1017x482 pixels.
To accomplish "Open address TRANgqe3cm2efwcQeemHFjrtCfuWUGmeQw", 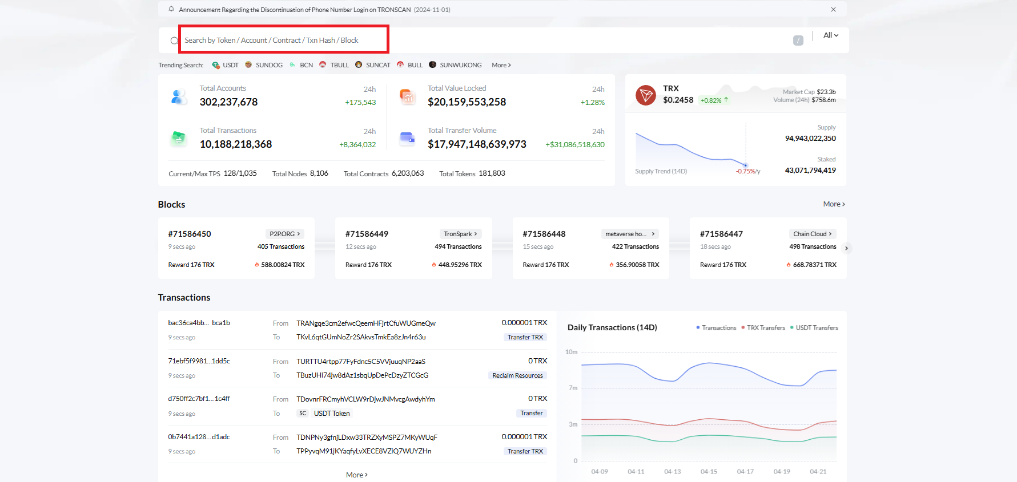I will point(366,323).
